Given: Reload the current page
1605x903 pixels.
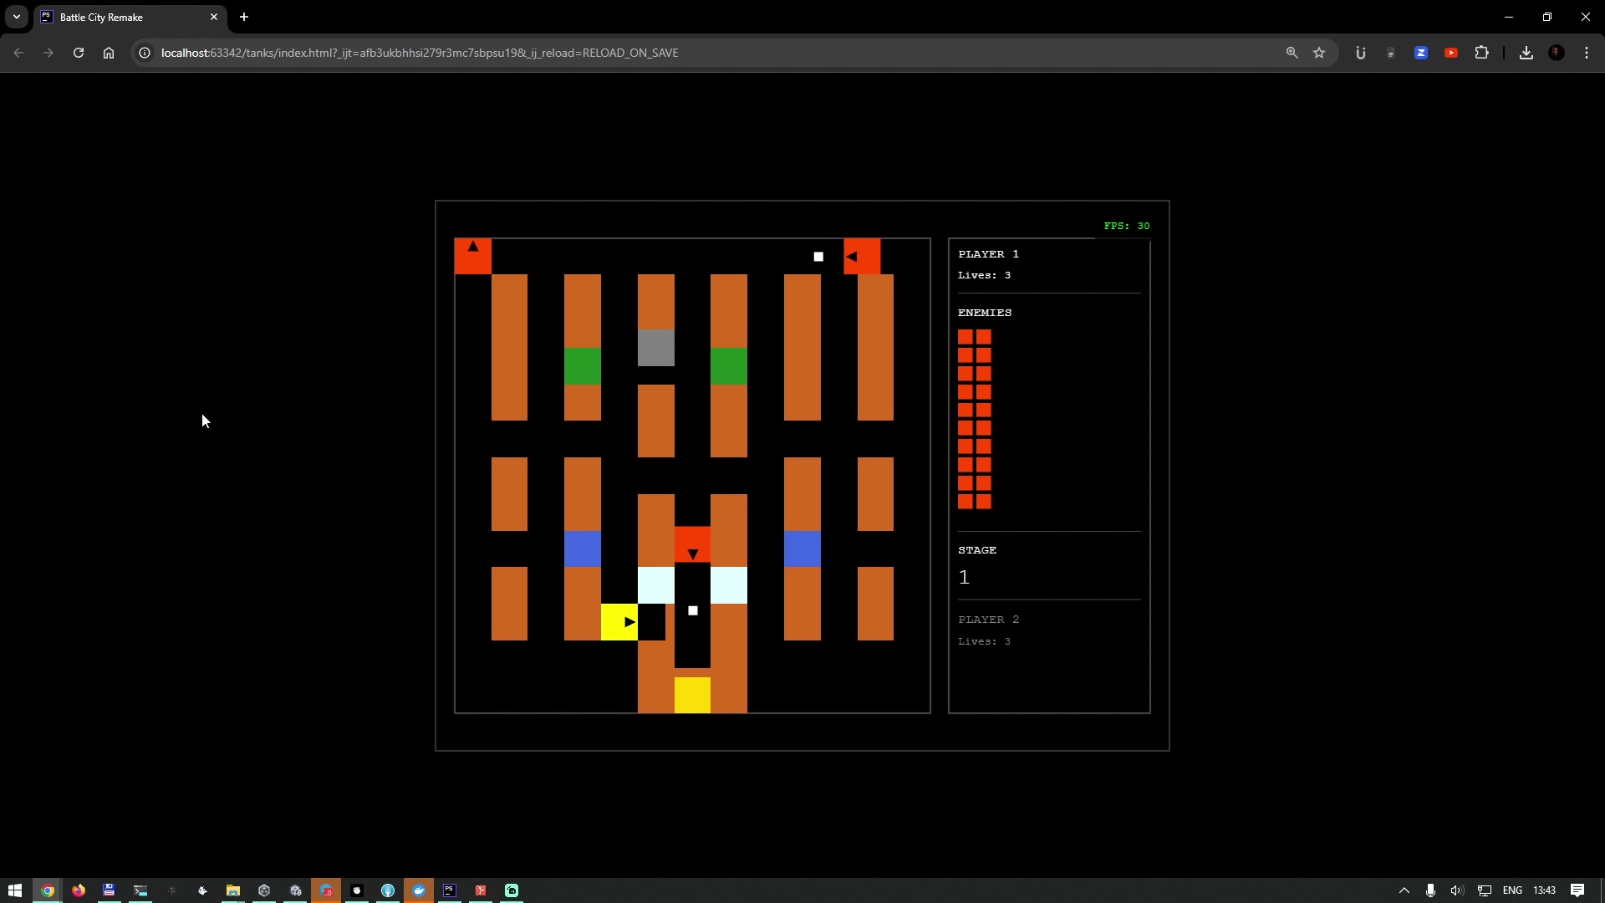Looking at the screenshot, I should tap(78, 52).
